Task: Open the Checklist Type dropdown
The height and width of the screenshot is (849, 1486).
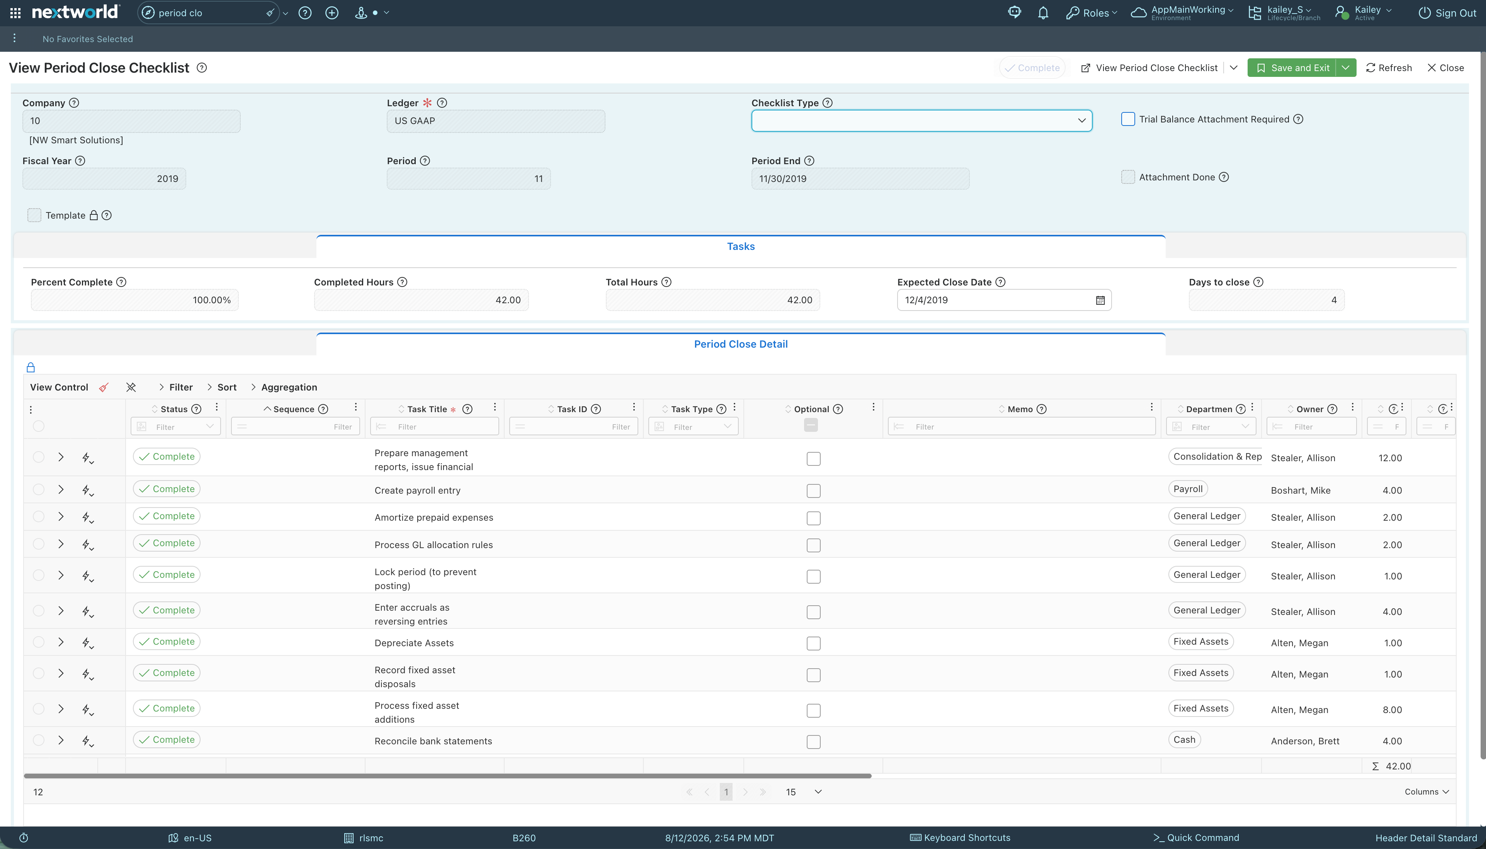Action: coord(922,121)
